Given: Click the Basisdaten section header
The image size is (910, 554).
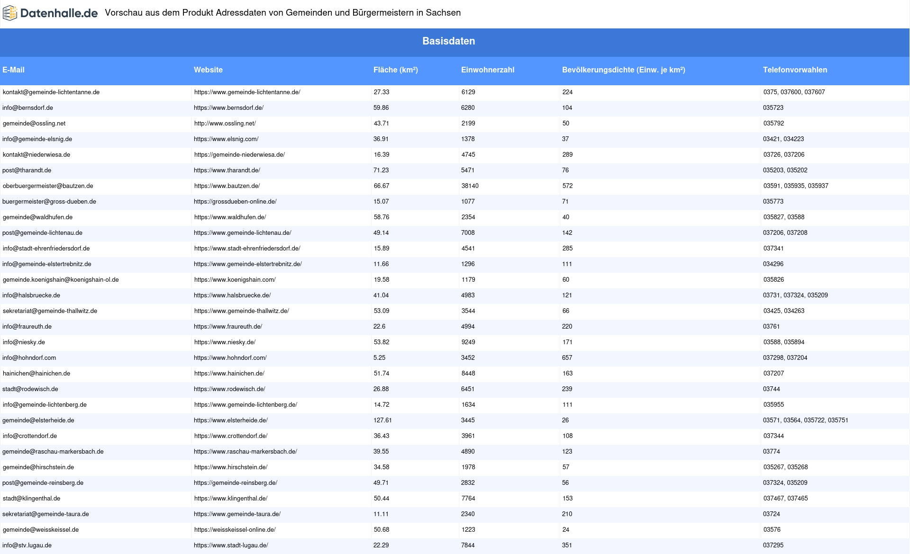Looking at the screenshot, I should tap(448, 41).
